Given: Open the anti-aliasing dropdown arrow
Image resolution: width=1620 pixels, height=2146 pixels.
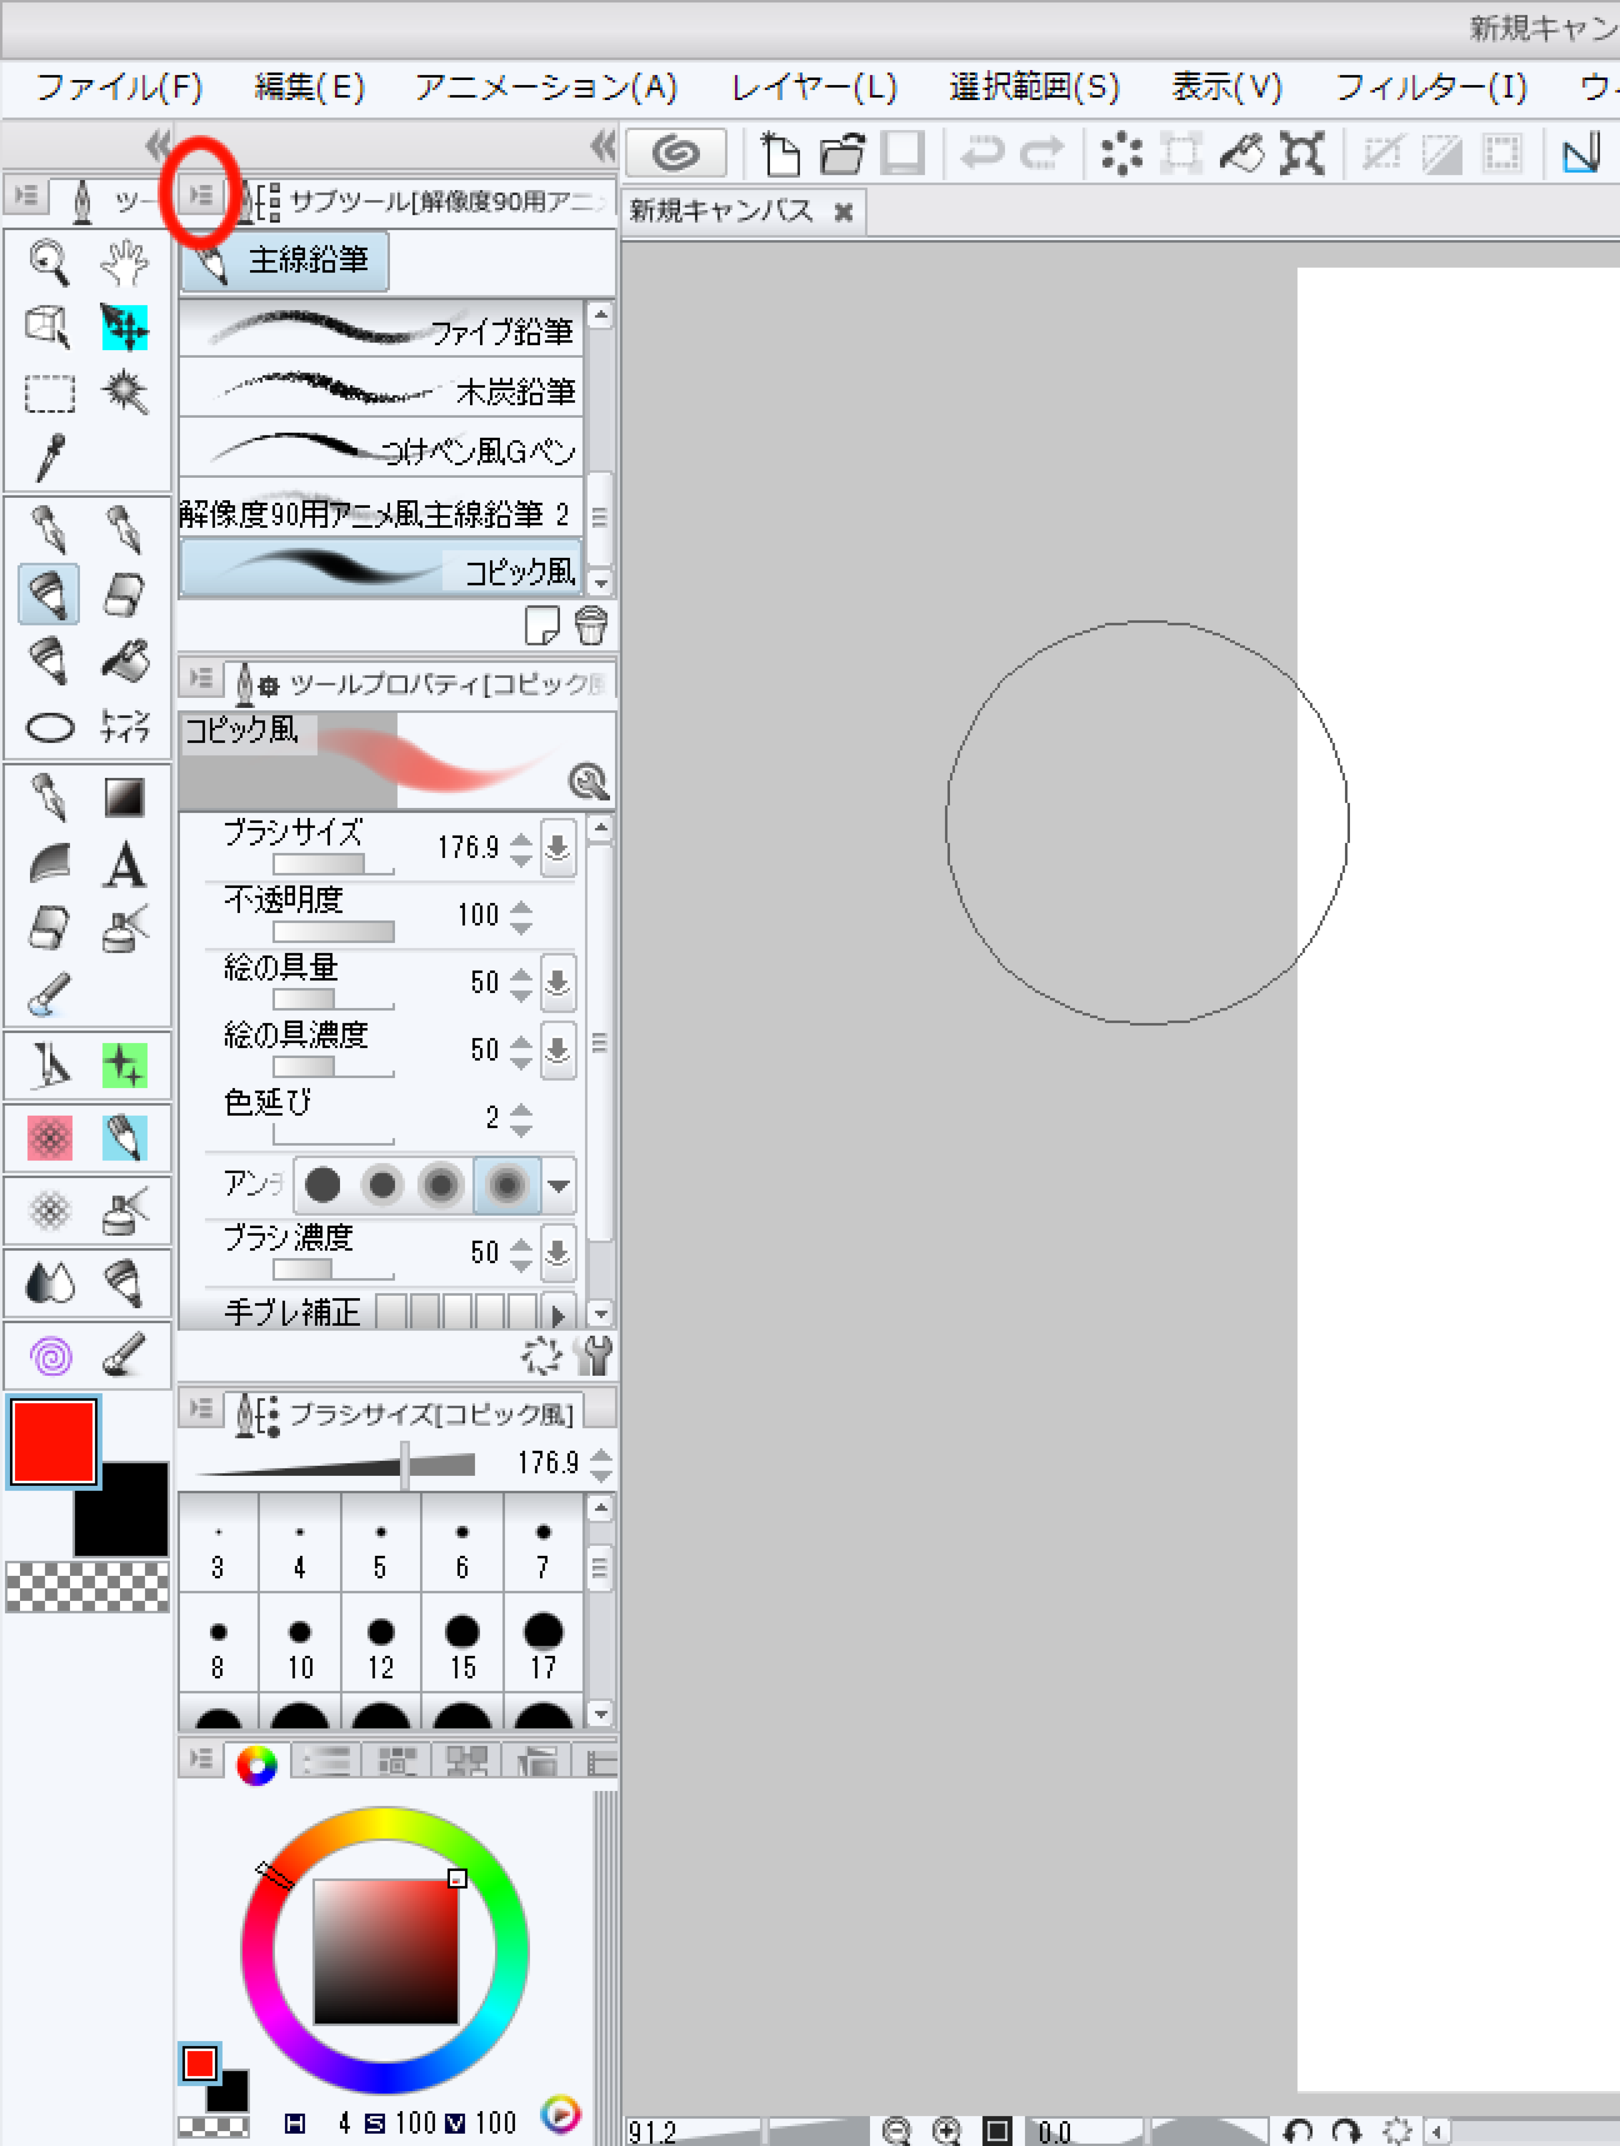Looking at the screenshot, I should 559,1184.
